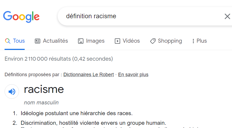Click the nom masculin label
The height and width of the screenshot is (128, 232).
click(41, 103)
